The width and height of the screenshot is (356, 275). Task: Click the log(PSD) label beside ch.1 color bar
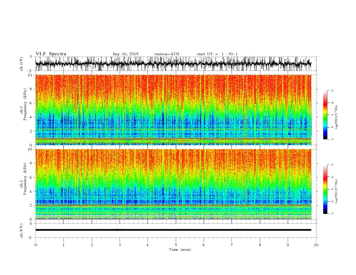[x=336, y=117]
